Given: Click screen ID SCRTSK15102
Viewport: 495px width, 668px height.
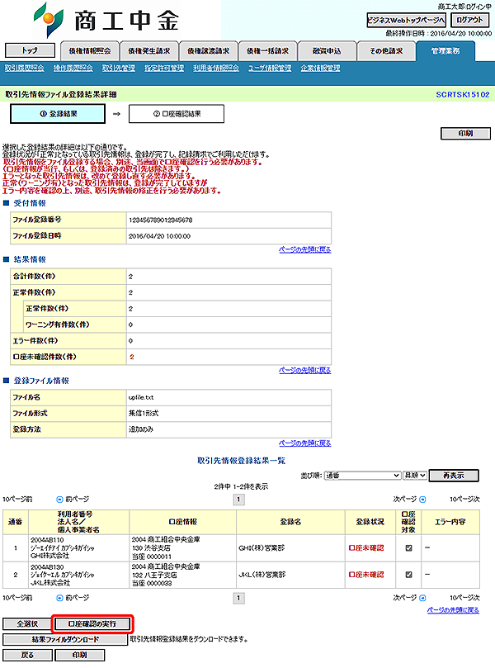Looking at the screenshot, I should 463,95.
